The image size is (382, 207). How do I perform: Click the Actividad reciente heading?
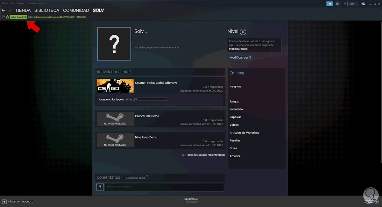click(113, 72)
